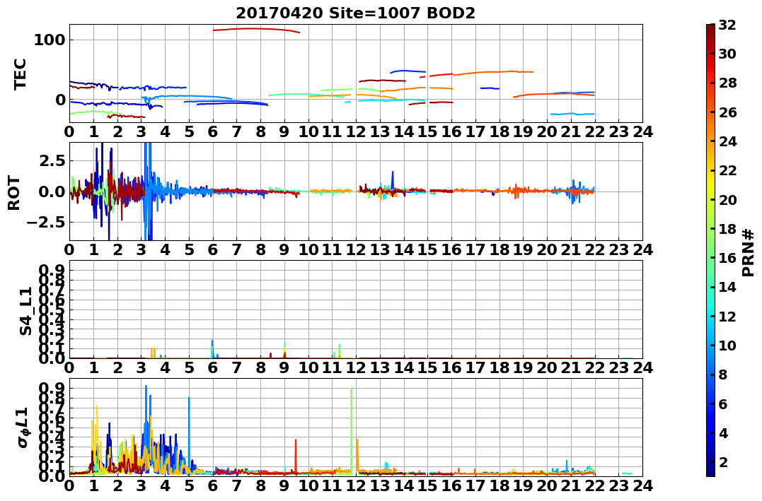Image resolution: width=762 pixels, height=501 pixels.
Task: Click the '−2.5' tick on the ROT axis
Action: tap(46, 223)
